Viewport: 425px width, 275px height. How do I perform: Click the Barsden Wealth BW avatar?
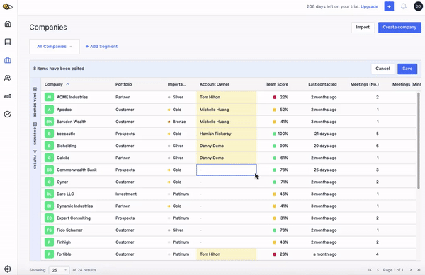[x=49, y=122]
